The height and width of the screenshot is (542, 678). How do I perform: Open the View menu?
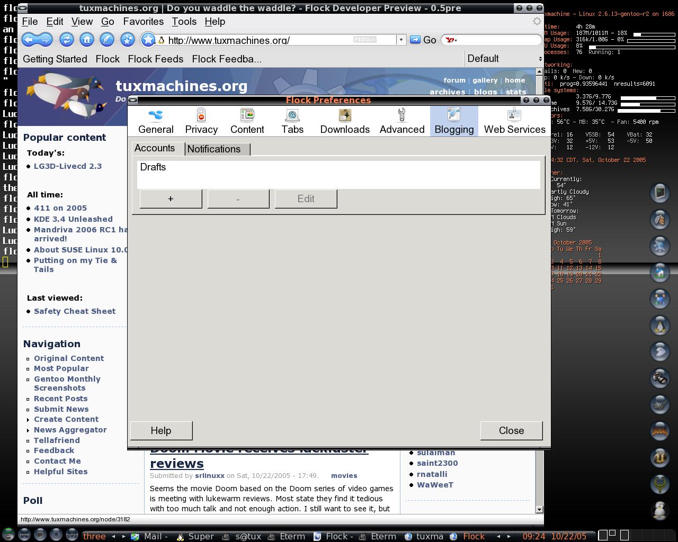pyautogui.click(x=82, y=22)
